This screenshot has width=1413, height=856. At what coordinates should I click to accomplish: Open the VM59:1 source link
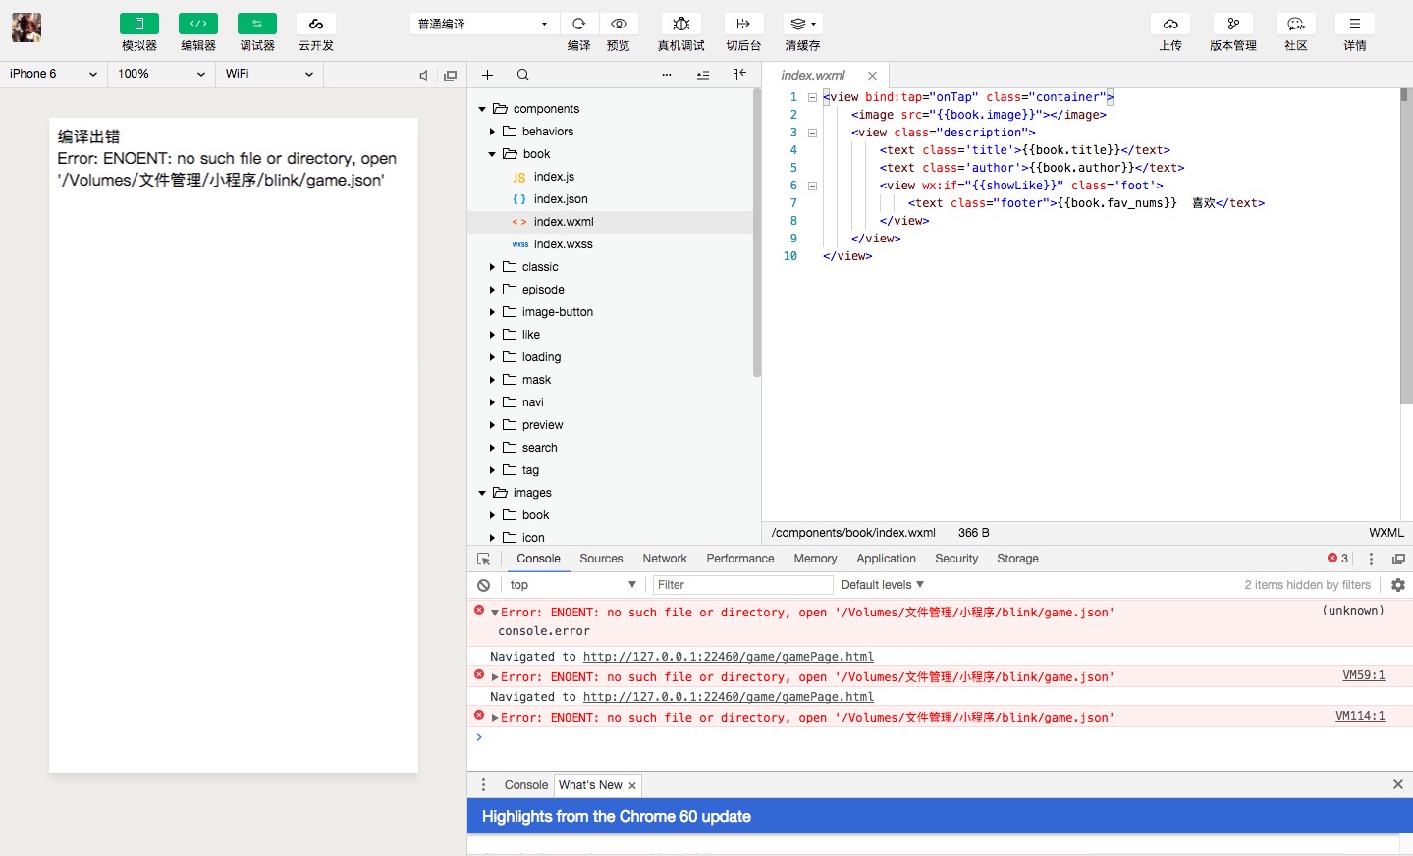[x=1363, y=675]
